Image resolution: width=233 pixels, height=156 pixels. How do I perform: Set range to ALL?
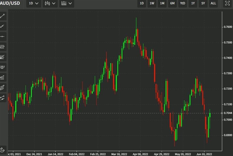[213, 3]
